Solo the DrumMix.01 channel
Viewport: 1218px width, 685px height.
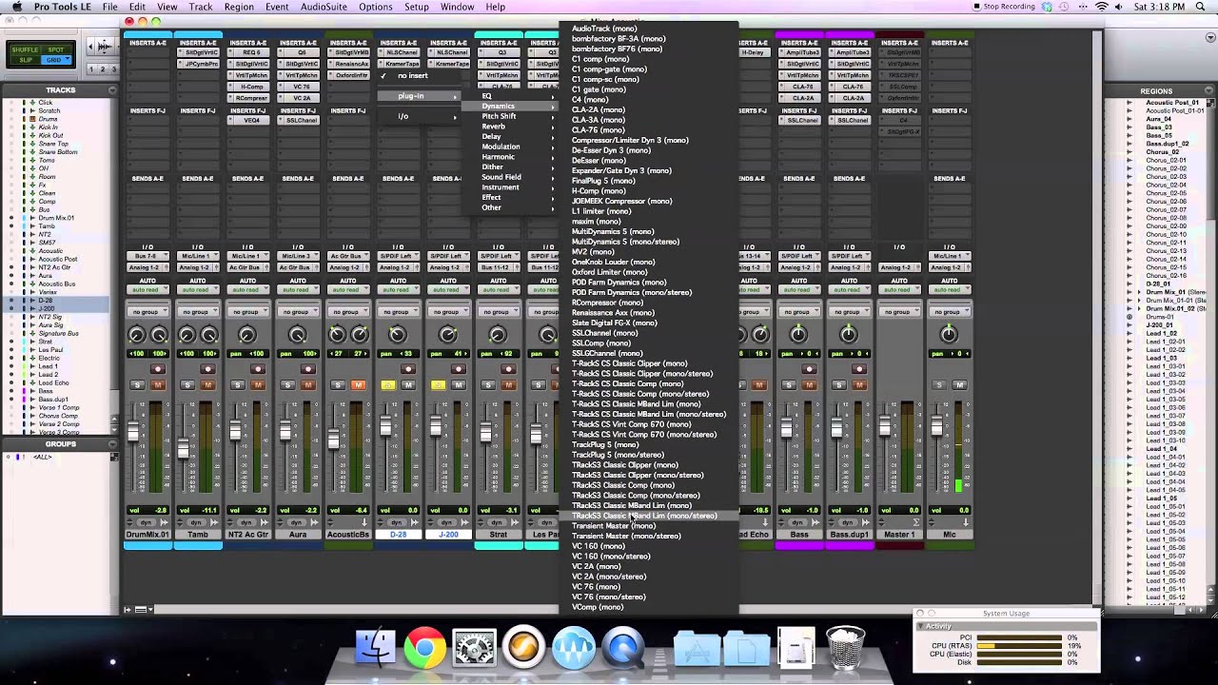coord(137,384)
